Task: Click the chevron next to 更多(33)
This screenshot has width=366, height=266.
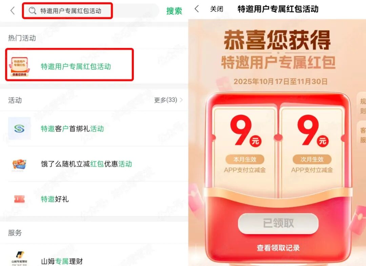Action: pyautogui.click(x=181, y=100)
